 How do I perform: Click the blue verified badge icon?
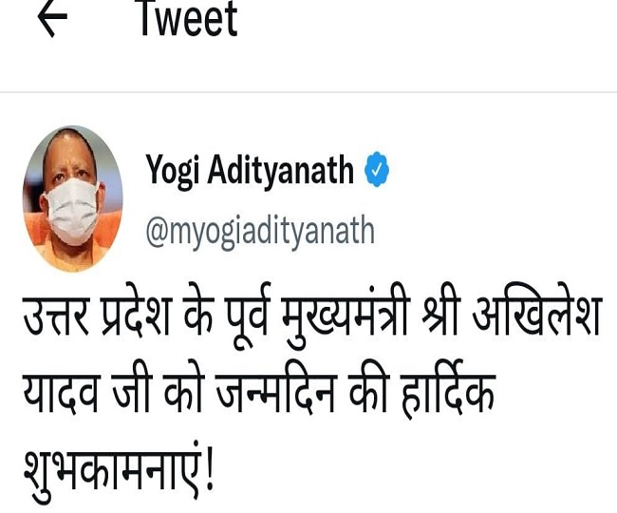pos(376,169)
